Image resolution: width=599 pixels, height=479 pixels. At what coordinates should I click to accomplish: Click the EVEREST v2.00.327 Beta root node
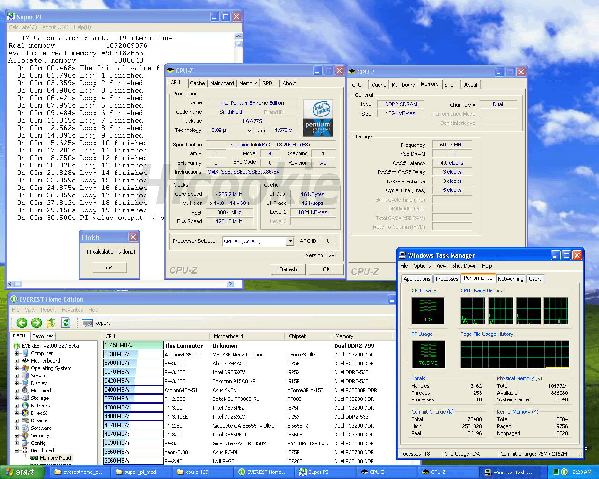(x=50, y=346)
